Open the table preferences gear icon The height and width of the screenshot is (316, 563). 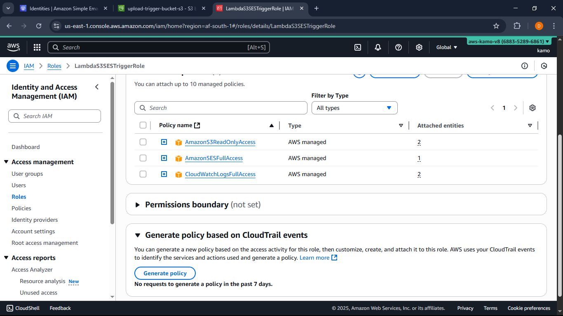pos(533,108)
